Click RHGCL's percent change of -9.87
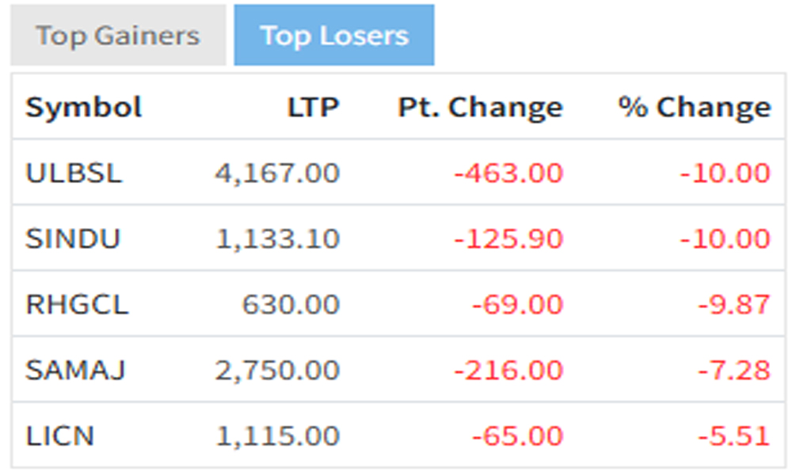This screenshot has height=475, width=792. 733,304
